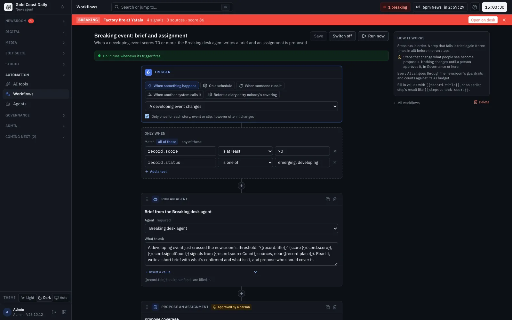
Task: Click Open on desk in banner
Action: 483,20
